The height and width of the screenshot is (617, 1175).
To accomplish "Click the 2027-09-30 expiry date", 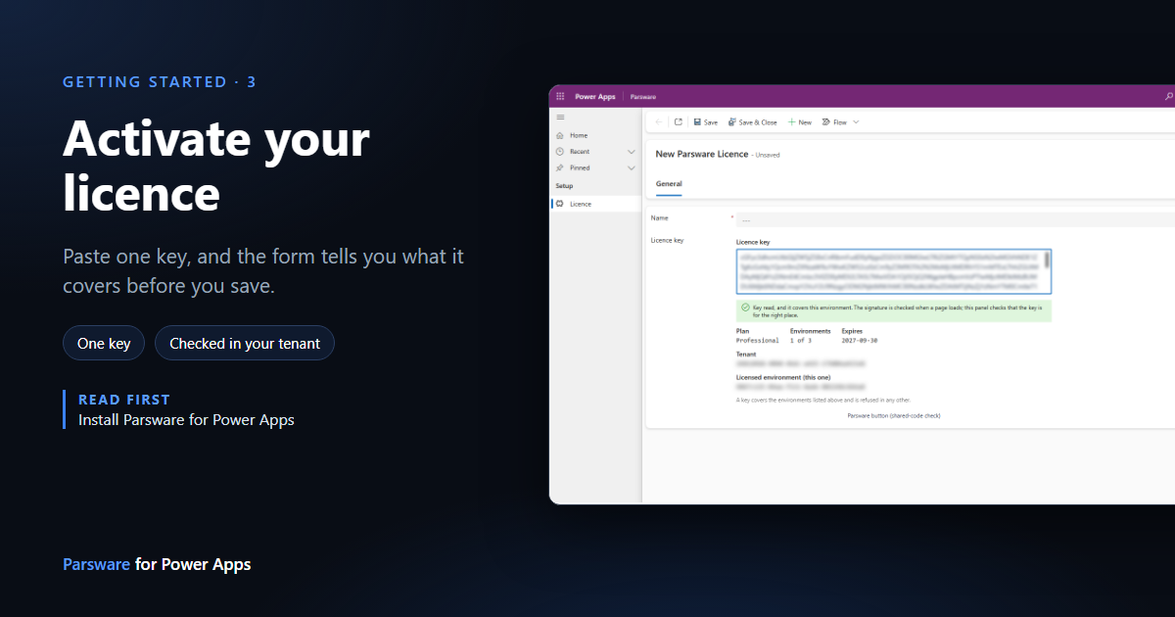I will tap(862, 340).
